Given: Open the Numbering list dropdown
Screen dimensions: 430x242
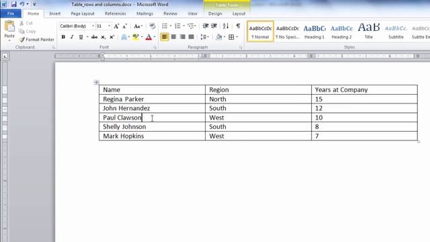Looking at the screenshot, I should click(x=183, y=26).
